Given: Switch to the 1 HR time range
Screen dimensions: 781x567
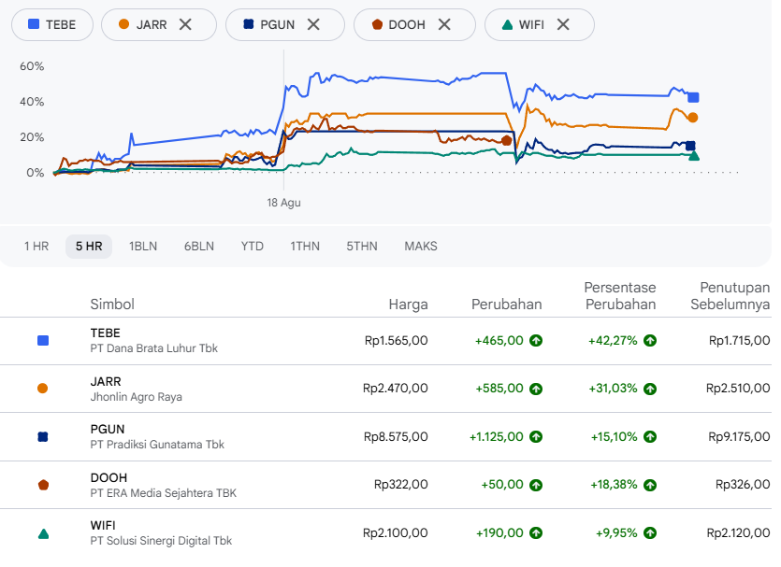Looking at the screenshot, I should point(36,247).
